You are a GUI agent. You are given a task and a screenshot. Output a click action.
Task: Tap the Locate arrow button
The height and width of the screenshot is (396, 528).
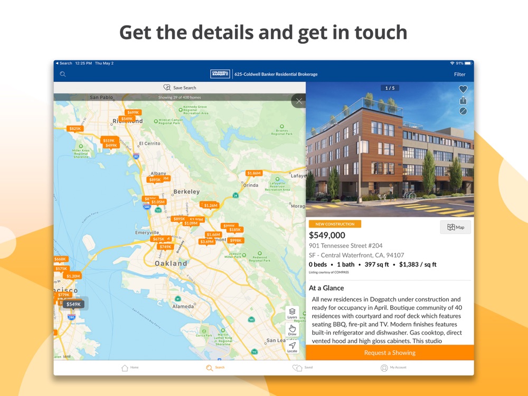point(292,347)
